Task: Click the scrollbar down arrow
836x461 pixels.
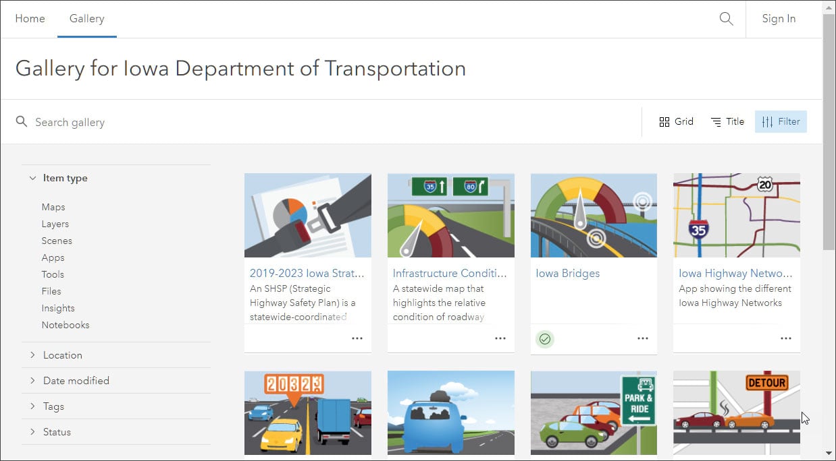Action: coord(829,454)
